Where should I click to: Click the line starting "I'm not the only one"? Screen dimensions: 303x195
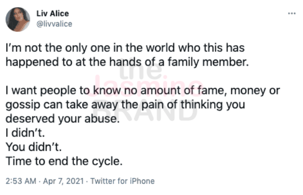(x=125, y=48)
